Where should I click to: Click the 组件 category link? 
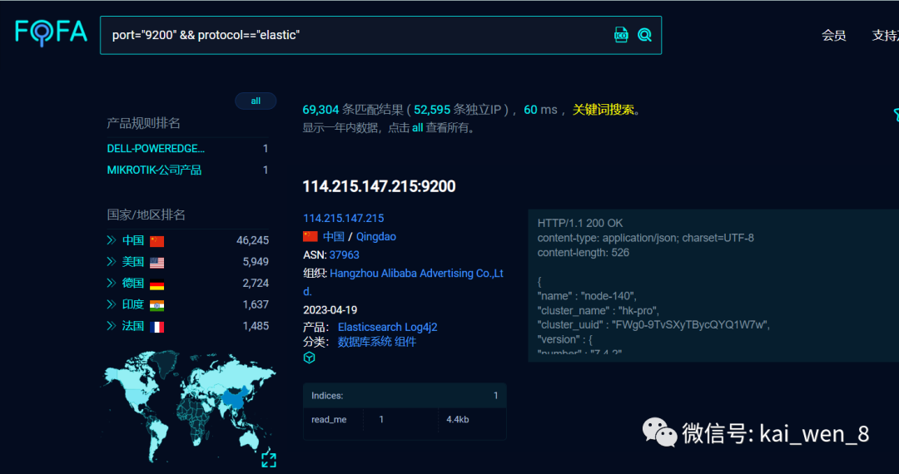click(x=405, y=343)
